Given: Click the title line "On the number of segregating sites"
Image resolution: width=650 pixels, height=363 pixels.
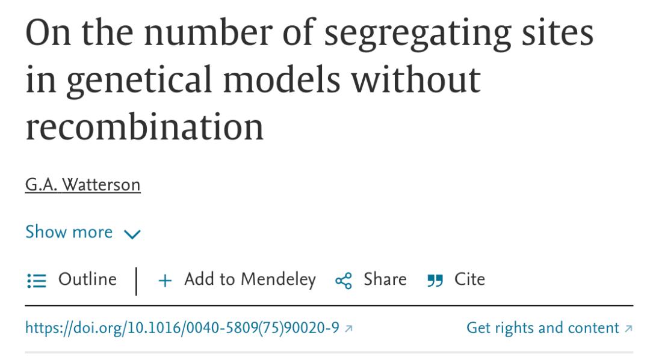Looking at the screenshot, I should point(309,35).
